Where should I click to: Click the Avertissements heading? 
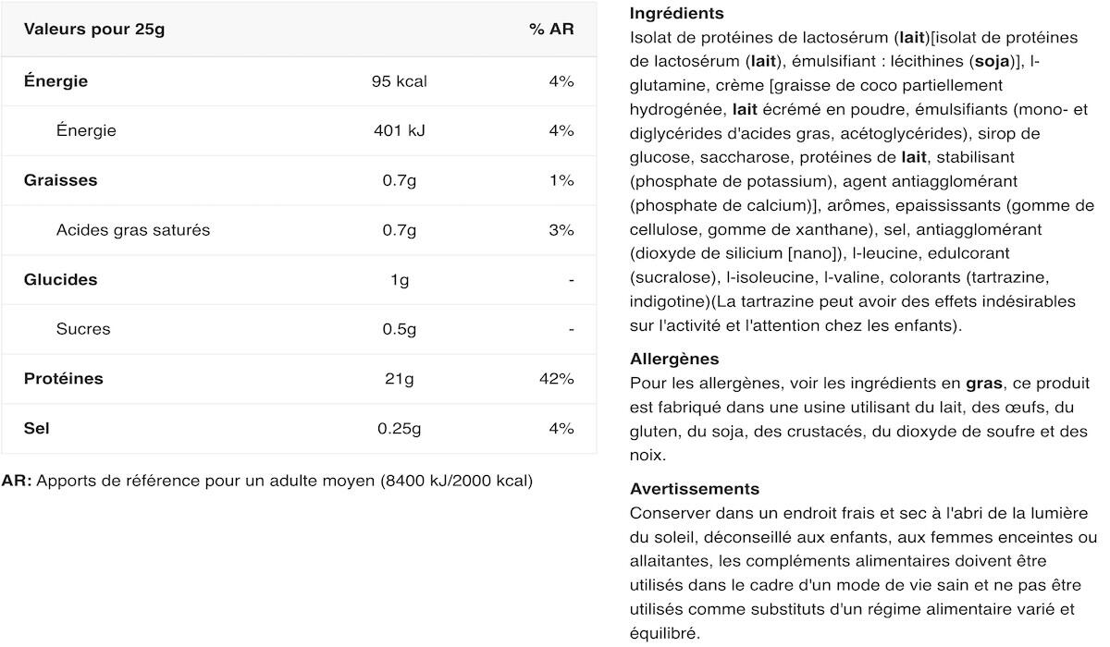click(695, 489)
